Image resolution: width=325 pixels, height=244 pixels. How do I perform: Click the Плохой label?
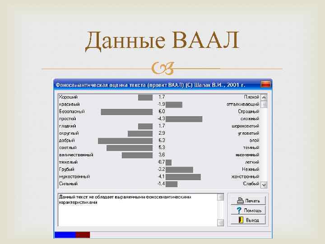(251, 97)
